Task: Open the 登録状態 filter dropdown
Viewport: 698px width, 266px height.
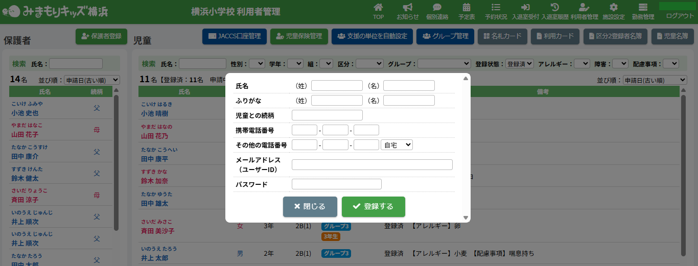Action: click(x=519, y=64)
